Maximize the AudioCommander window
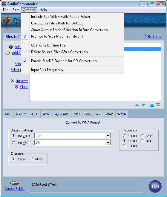Image resolution: width=167 pixels, height=197 pixels. [x=152, y=4]
